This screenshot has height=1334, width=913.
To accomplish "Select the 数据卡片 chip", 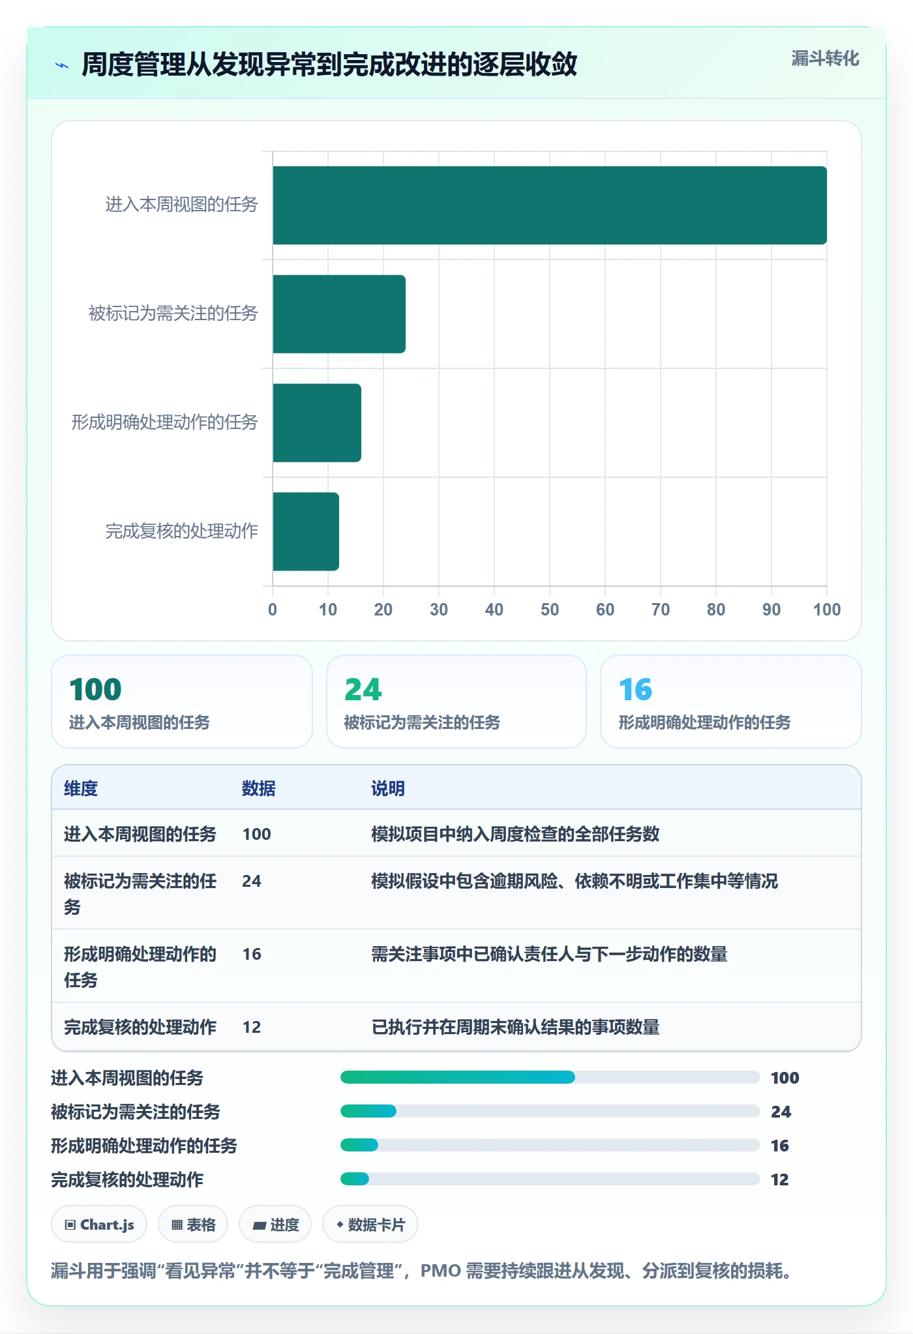I will [370, 1224].
